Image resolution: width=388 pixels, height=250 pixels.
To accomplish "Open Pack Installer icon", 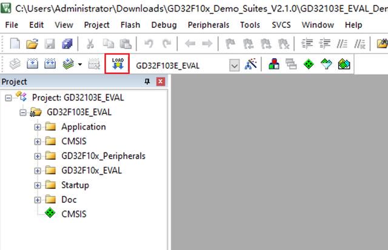I will pos(344,64).
